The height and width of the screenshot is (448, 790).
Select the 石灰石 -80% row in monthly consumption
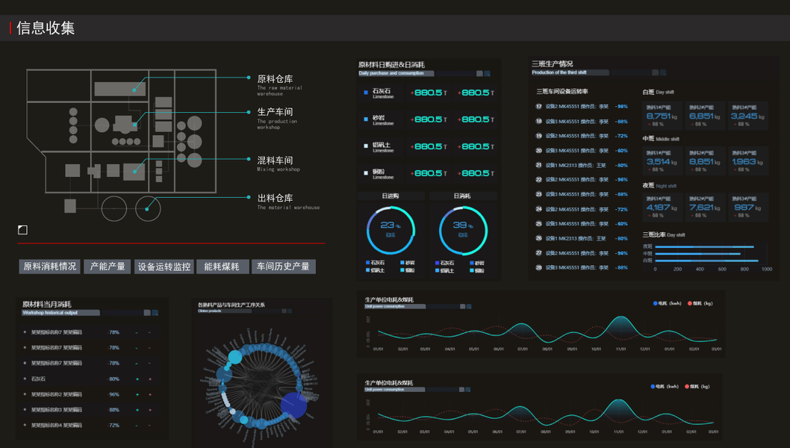click(x=90, y=379)
